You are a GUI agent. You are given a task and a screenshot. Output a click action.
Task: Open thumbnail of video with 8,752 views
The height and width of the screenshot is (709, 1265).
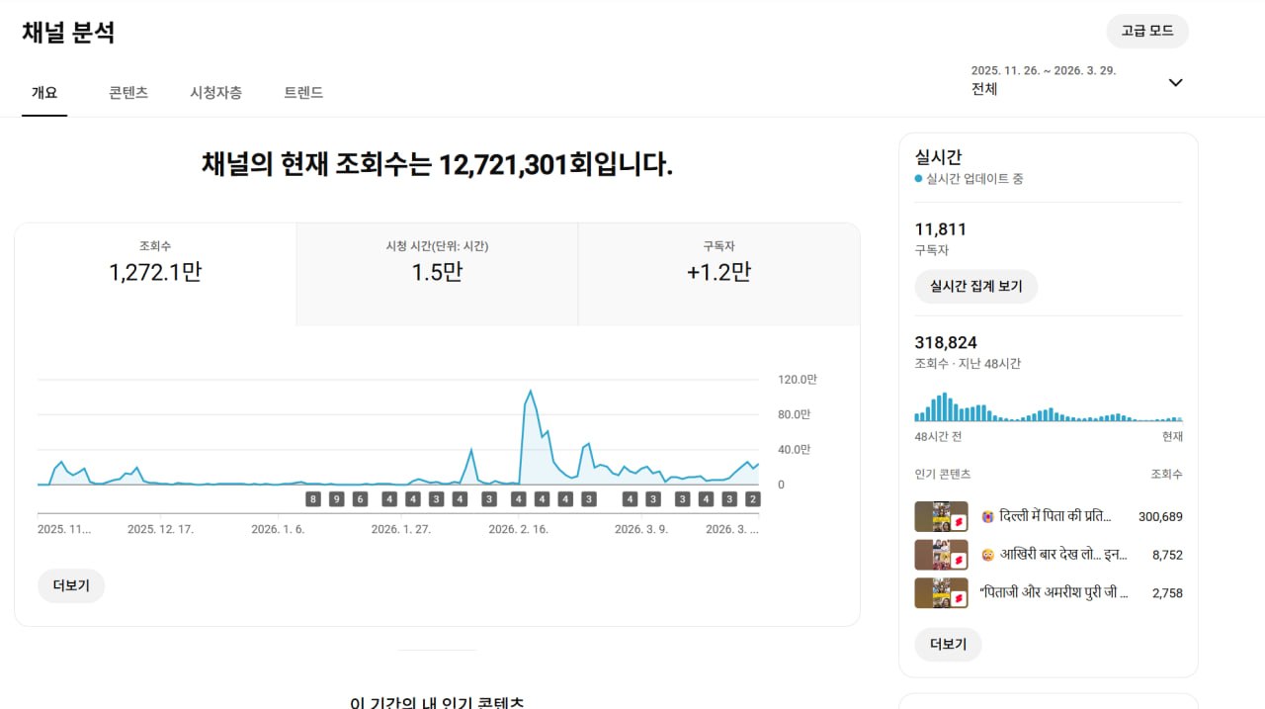[x=940, y=555]
